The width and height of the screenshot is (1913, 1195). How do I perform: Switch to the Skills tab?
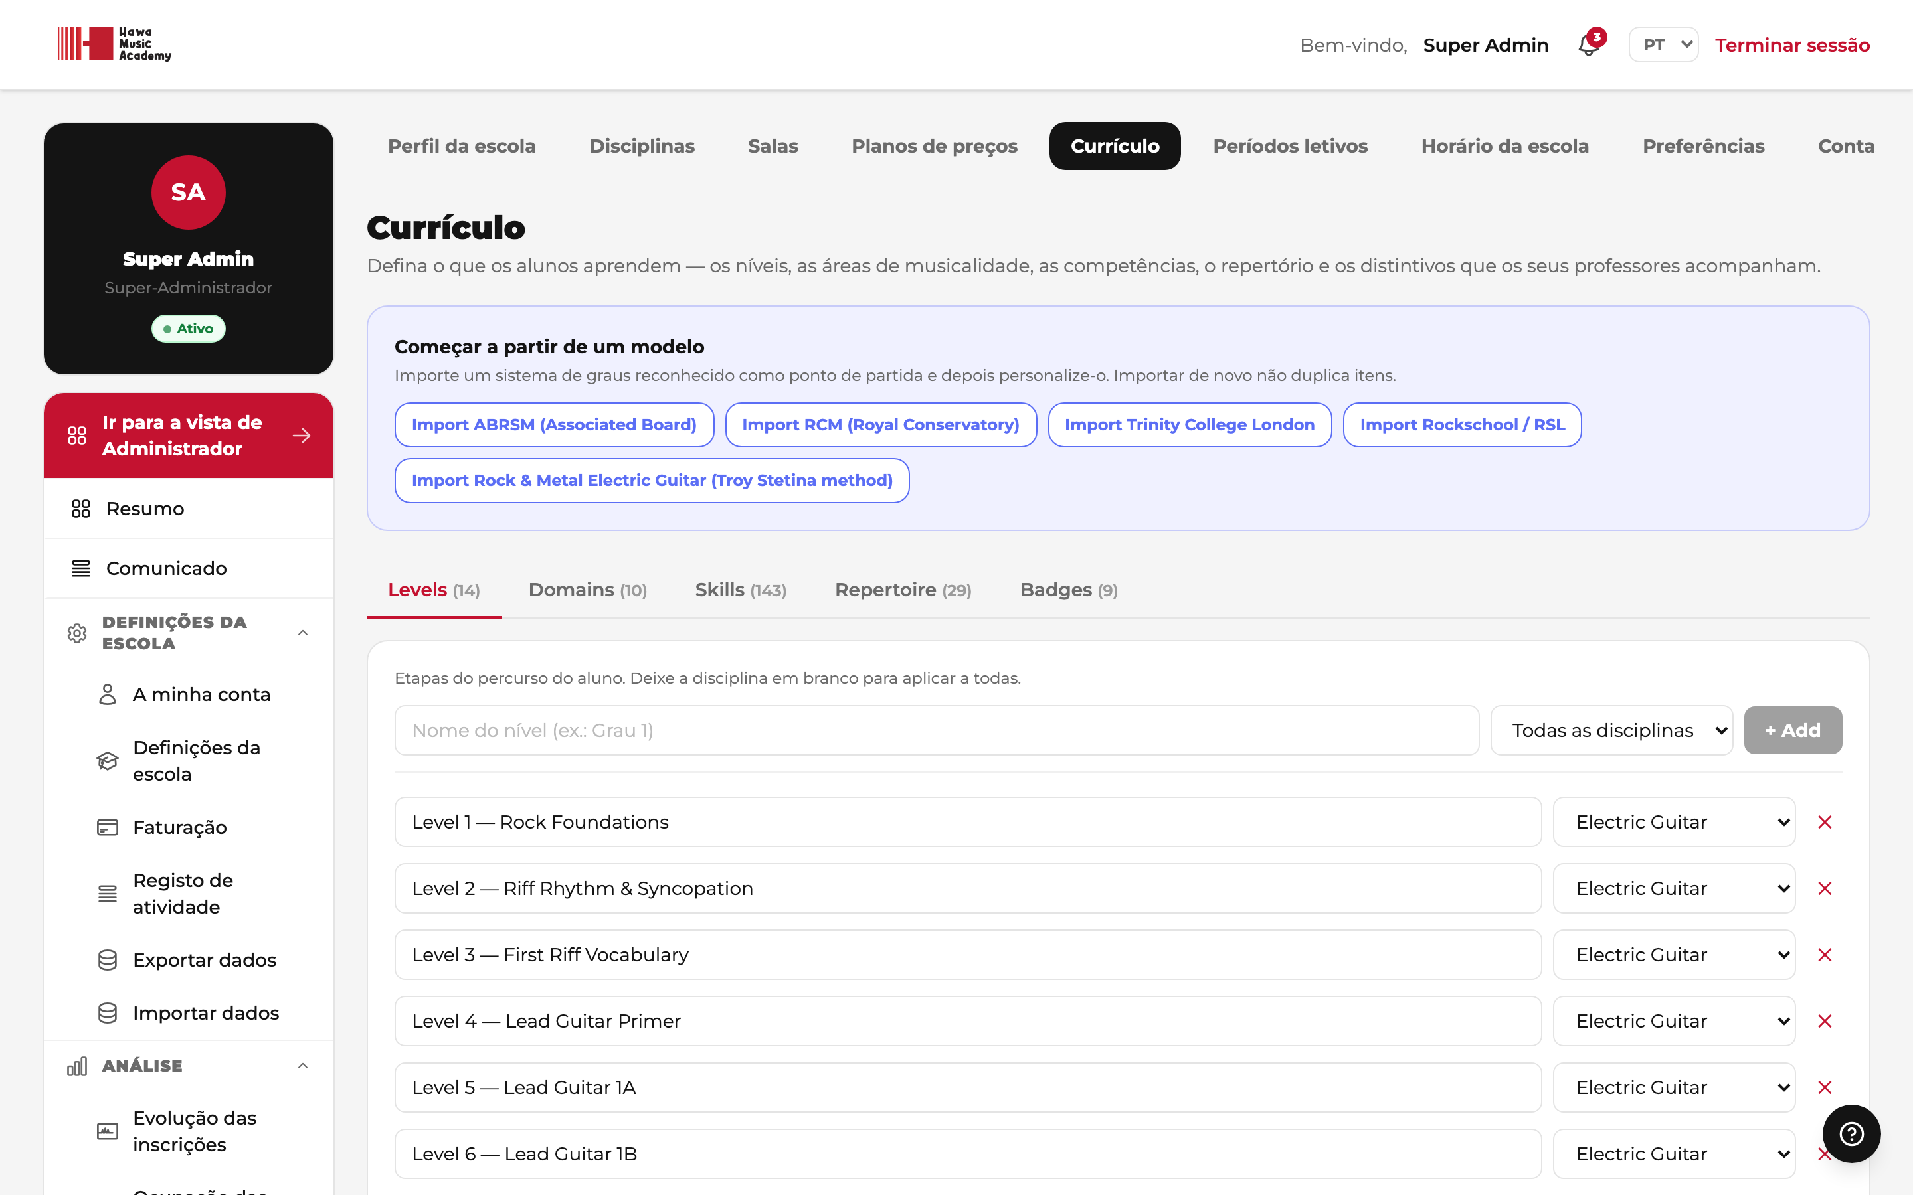(x=741, y=590)
